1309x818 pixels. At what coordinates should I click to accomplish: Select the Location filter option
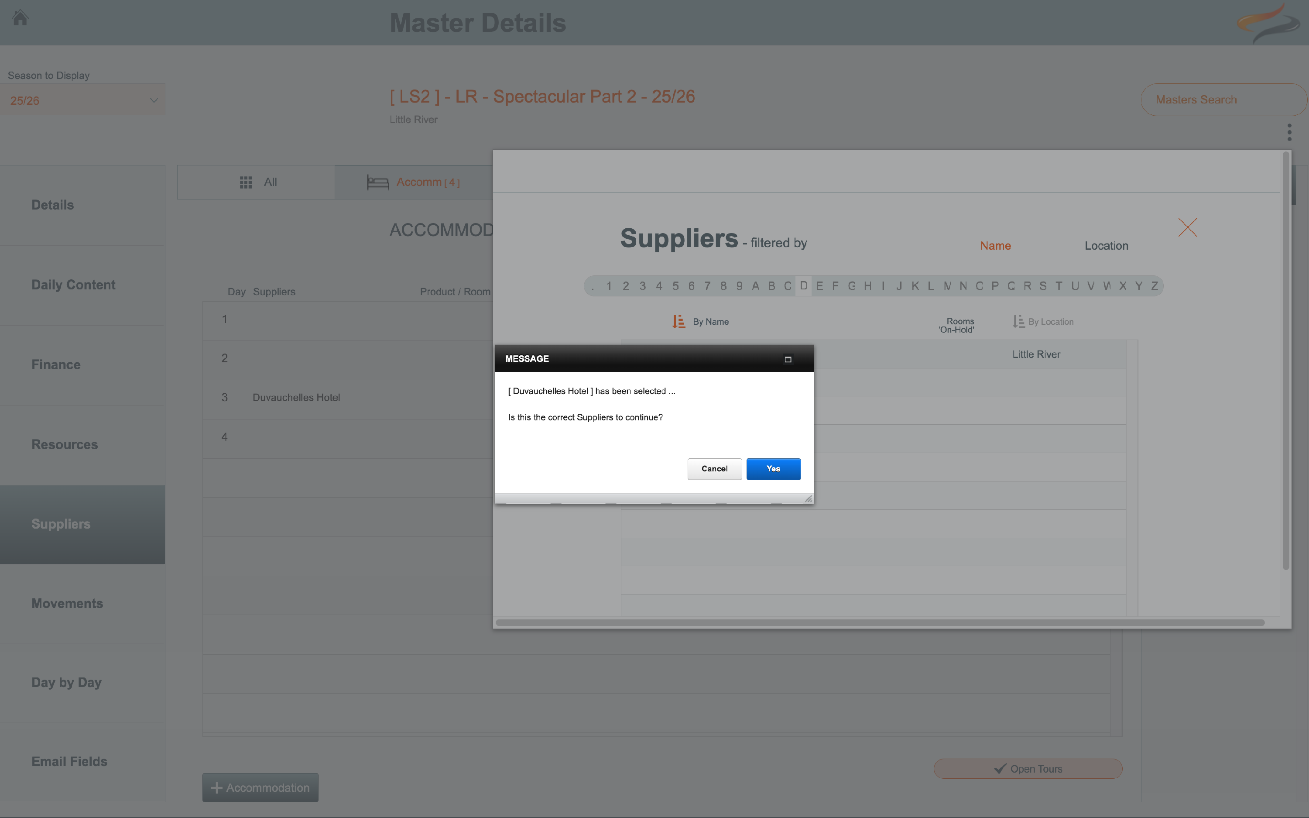click(x=1106, y=246)
